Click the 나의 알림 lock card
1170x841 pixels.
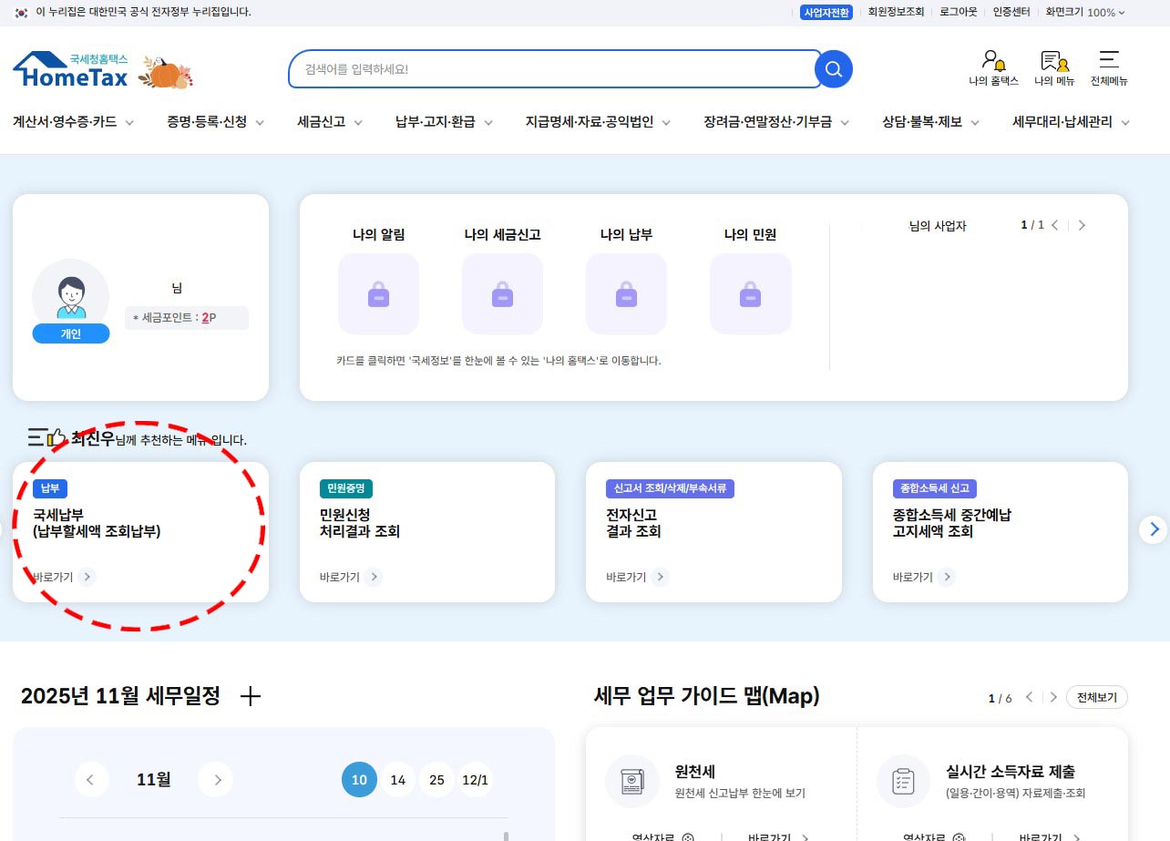(x=378, y=293)
